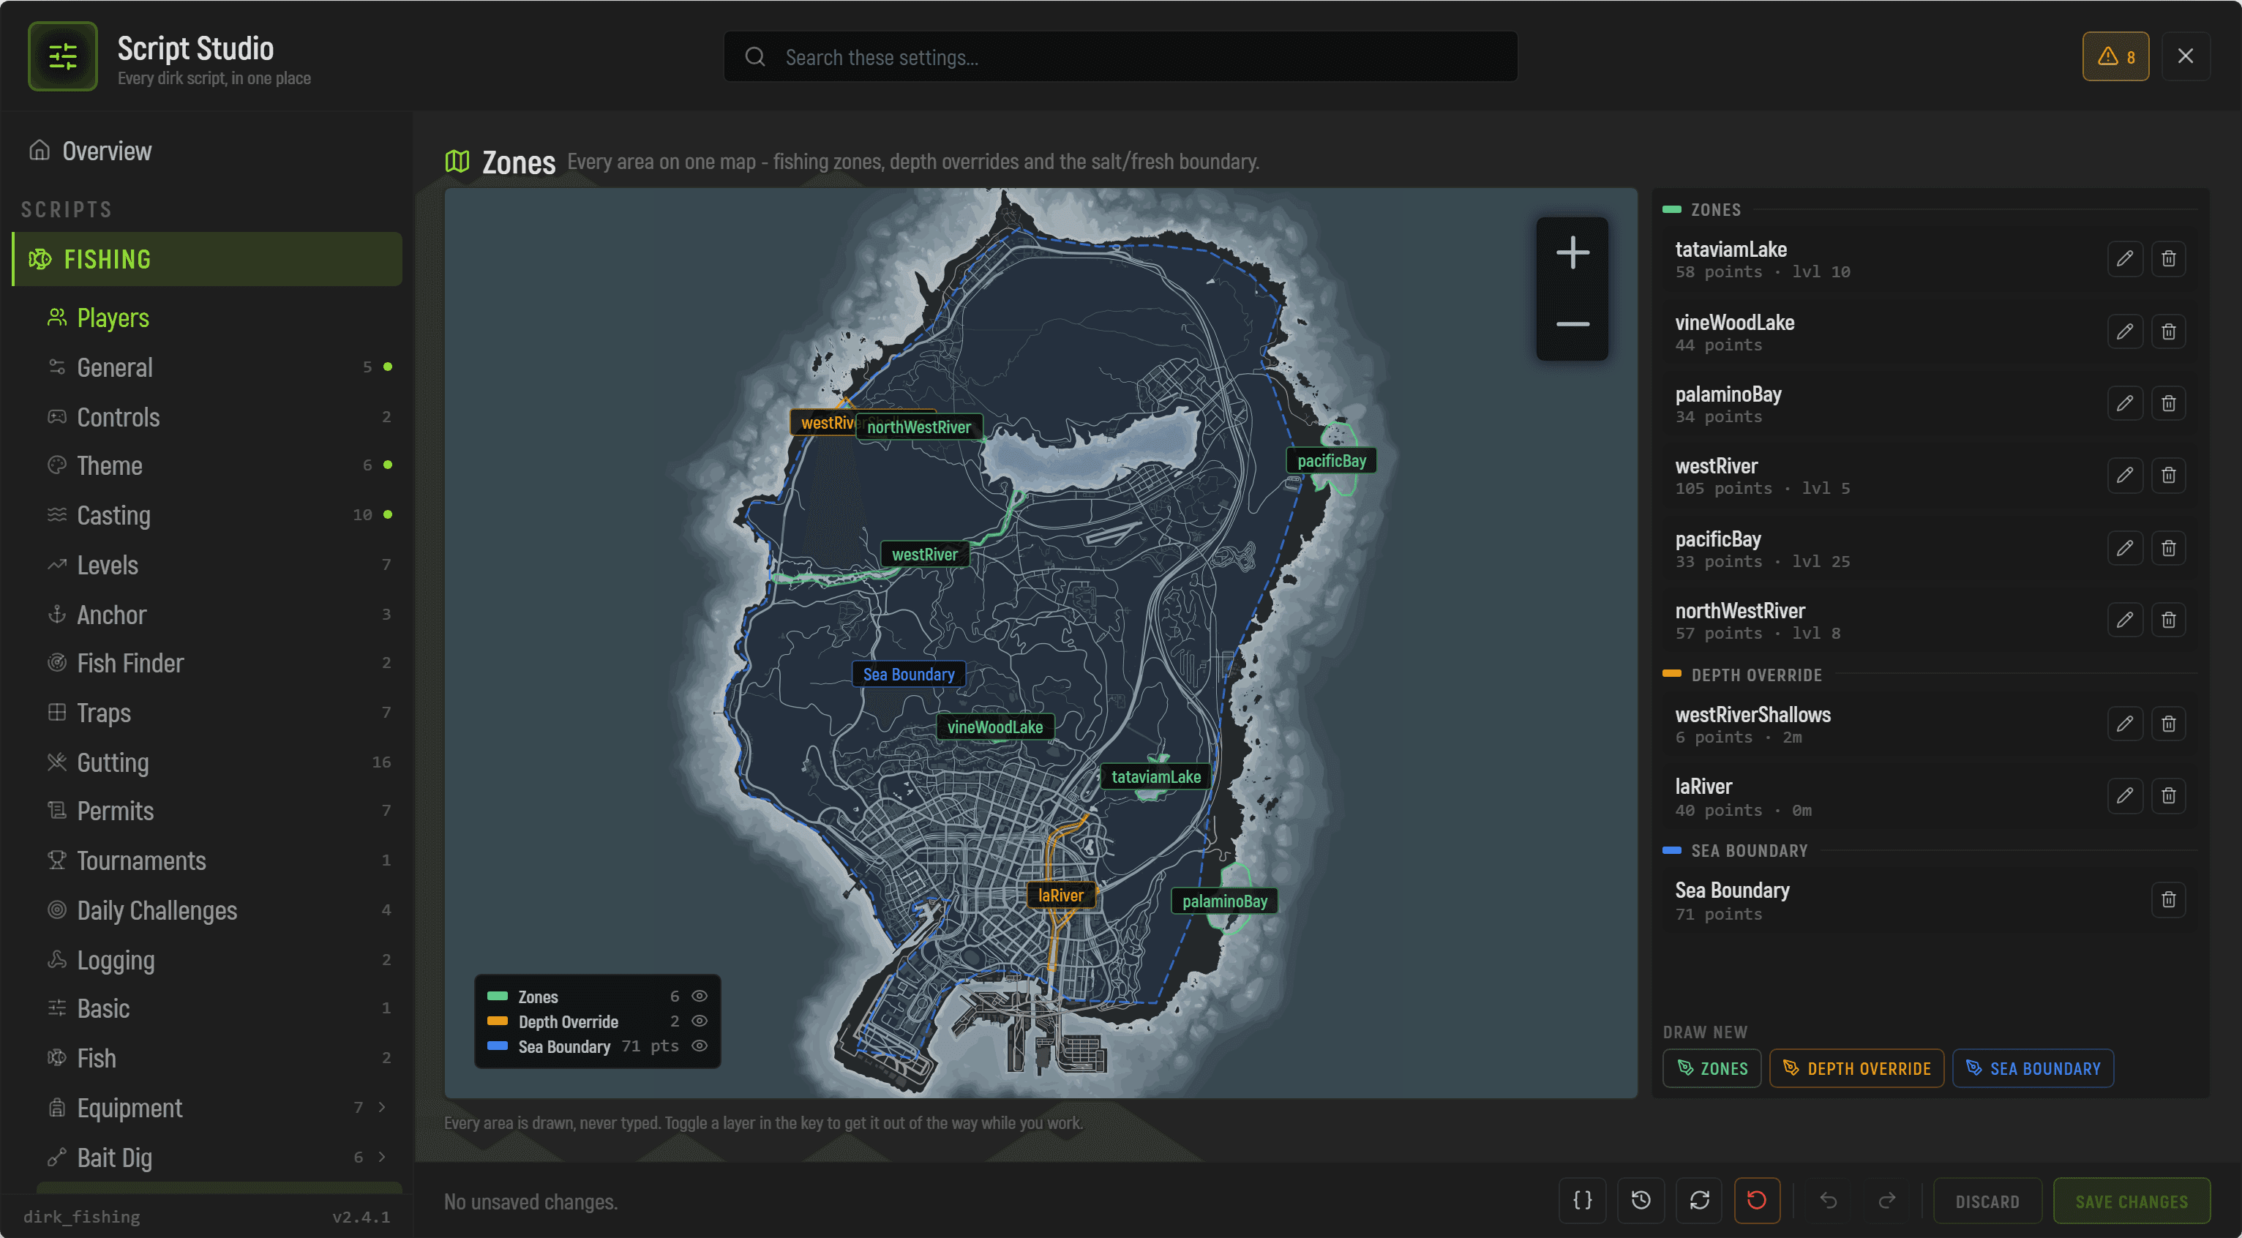The height and width of the screenshot is (1238, 2242).
Task: Delete the Sea Boundary entry
Action: pyautogui.click(x=2168, y=899)
